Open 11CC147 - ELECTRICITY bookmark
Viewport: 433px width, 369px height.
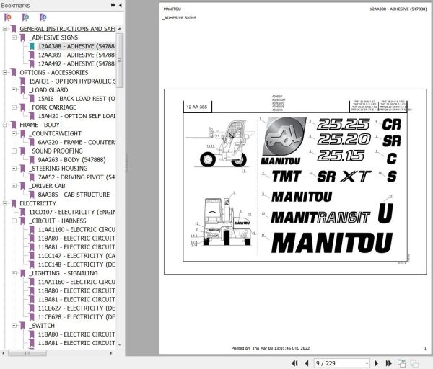click(76, 256)
